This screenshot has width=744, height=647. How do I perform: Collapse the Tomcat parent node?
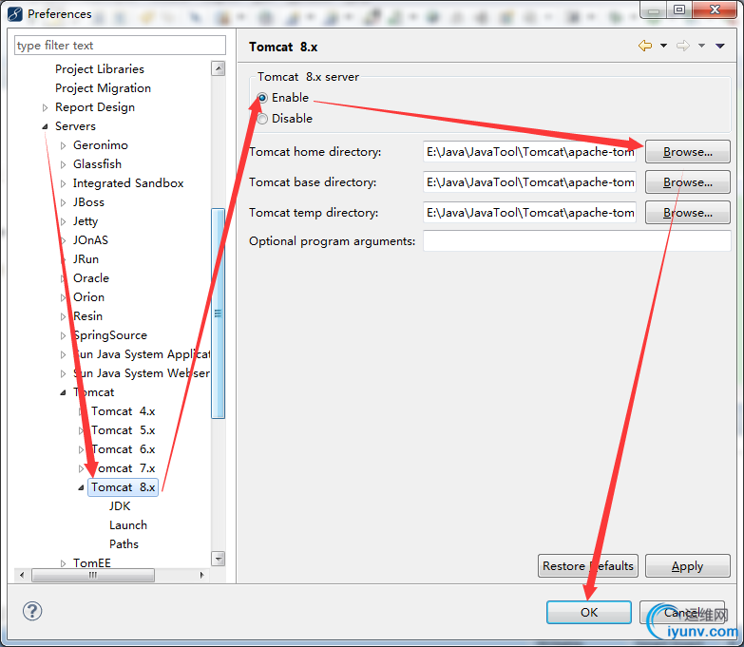(63, 392)
